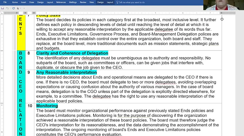Toggle Touch/Mouse mode hand icon
The image size is (244, 136).
tap(18, 8)
